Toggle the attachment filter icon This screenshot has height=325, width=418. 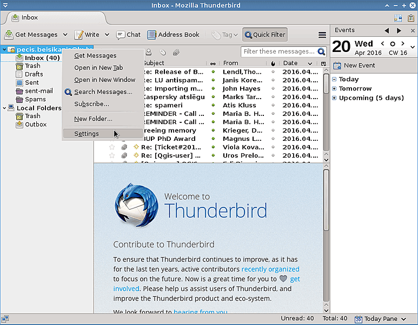176,52
